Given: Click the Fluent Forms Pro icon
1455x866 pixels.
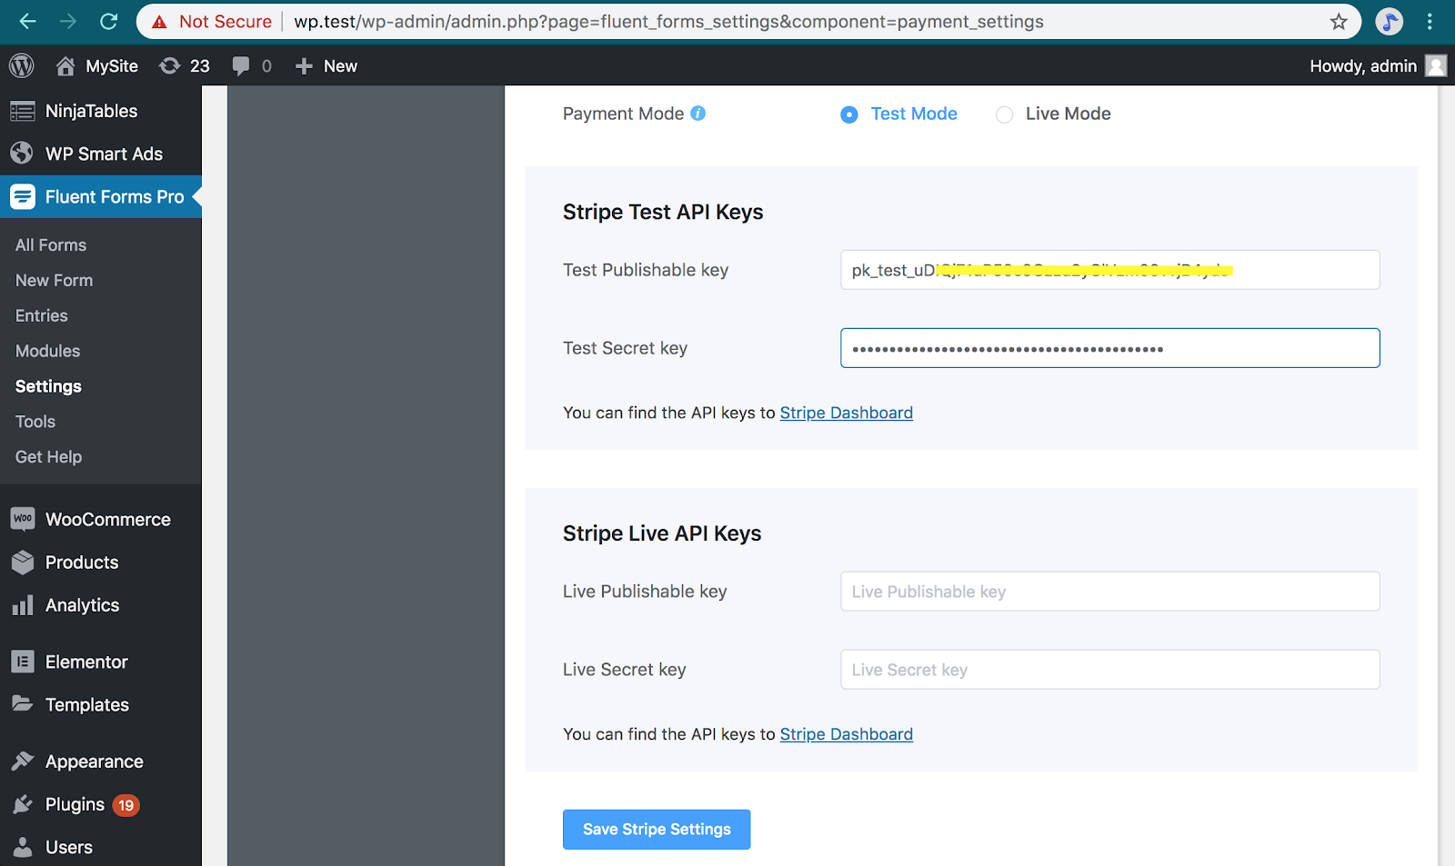Looking at the screenshot, I should (23, 196).
